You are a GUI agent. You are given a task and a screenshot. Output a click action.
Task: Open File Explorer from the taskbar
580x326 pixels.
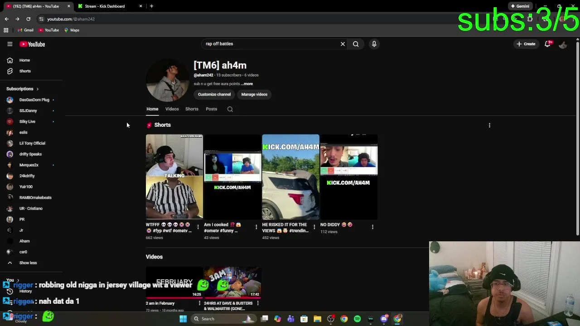pyautogui.click(x=317, y=319)
